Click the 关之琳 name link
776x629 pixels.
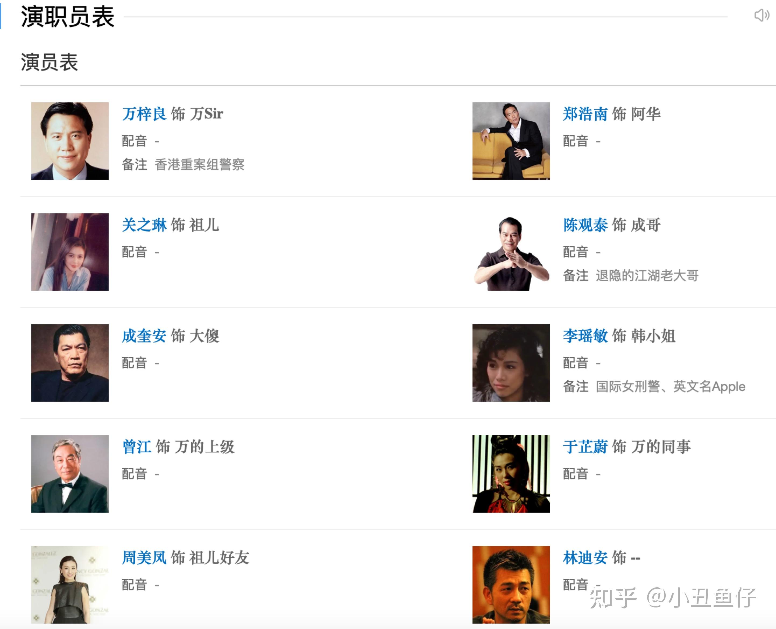click(x=144, y=225)
